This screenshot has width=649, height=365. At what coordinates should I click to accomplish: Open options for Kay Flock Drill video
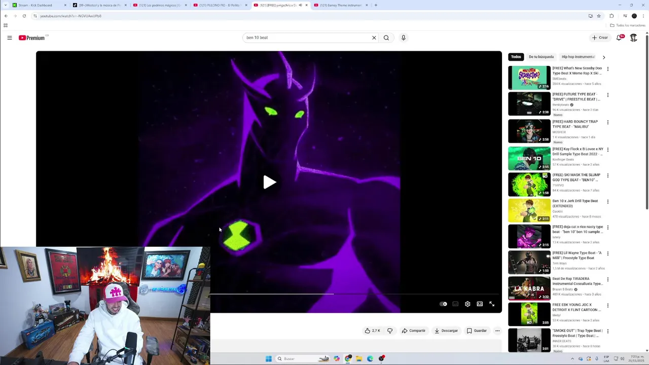tap(608, 150)
